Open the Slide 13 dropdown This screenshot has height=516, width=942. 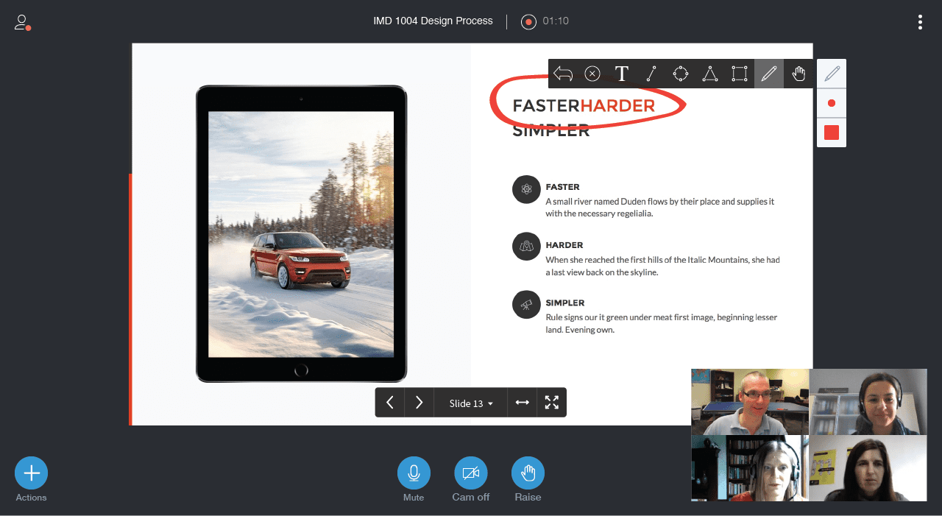click(x=471, y=403)
